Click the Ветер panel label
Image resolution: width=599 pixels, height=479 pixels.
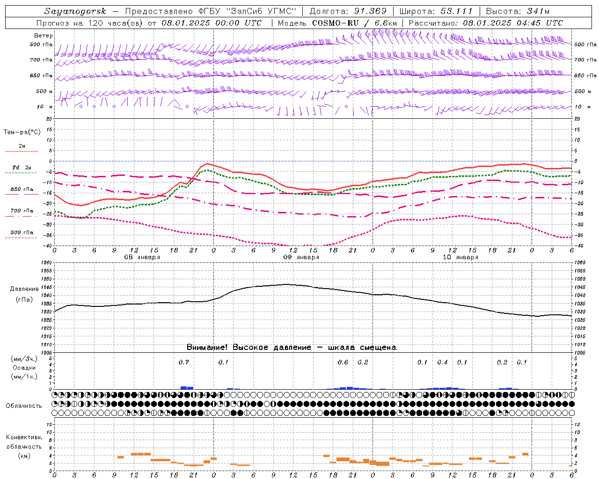click(x=44, y=36)
